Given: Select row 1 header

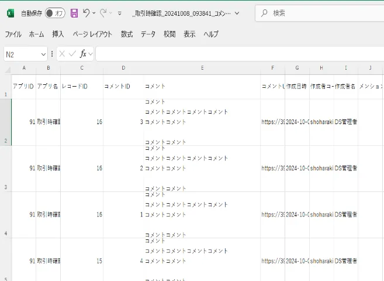Looking at the screenshot, I should [6, 87].
